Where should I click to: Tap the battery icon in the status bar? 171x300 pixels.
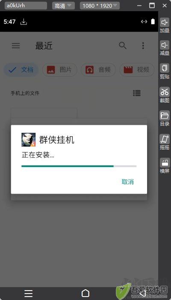tap(153, 21)
